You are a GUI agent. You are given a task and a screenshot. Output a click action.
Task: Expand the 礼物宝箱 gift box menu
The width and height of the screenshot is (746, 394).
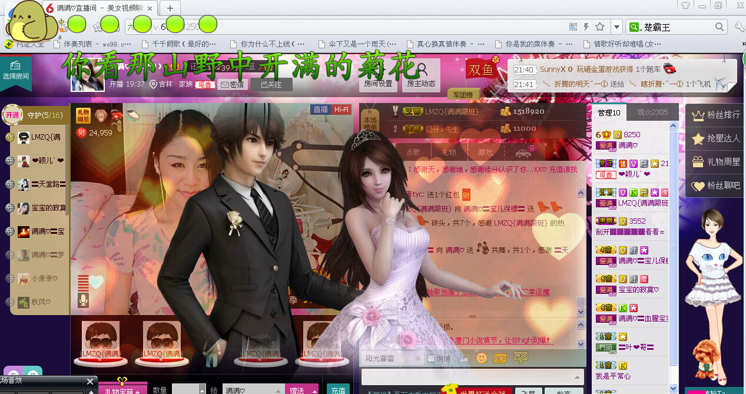122,390
